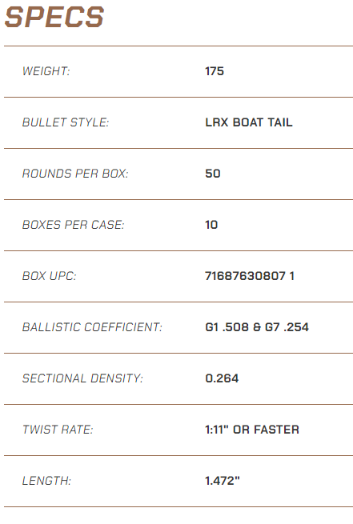353x524 pixels.
Task: Select the BOXES PER CASE label
Action: click(73, 225)
